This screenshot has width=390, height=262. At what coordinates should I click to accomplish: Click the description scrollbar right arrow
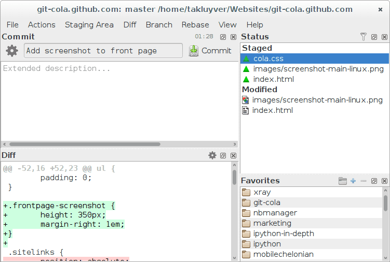click(235, 144)
